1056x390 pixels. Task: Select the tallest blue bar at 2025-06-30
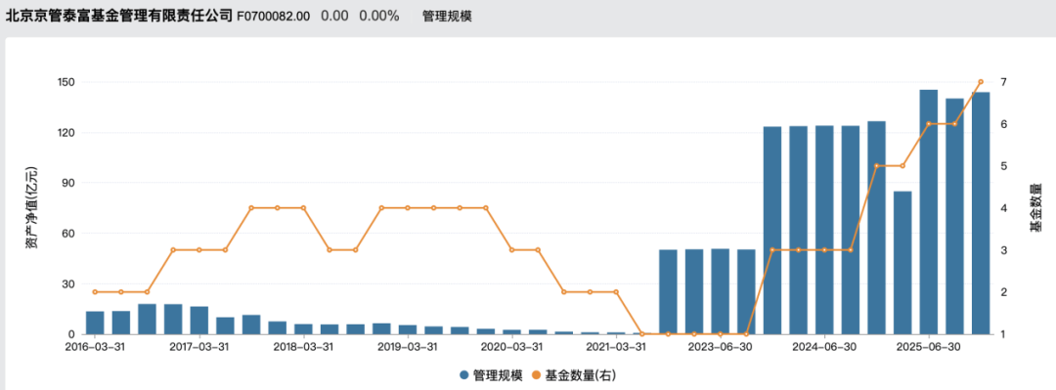click(x=929, y=212)
